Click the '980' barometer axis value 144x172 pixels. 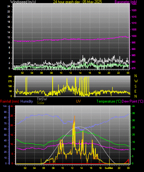pyautogui.click(x=133, y=62)
